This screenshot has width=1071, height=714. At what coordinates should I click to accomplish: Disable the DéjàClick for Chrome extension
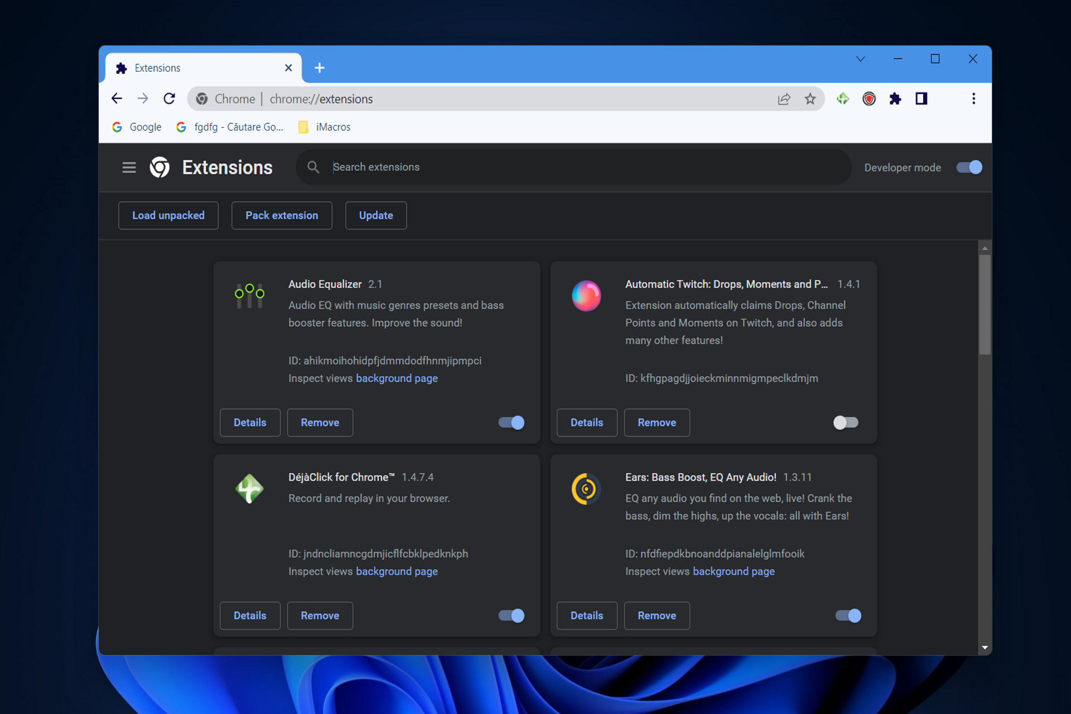click(512, 616)
